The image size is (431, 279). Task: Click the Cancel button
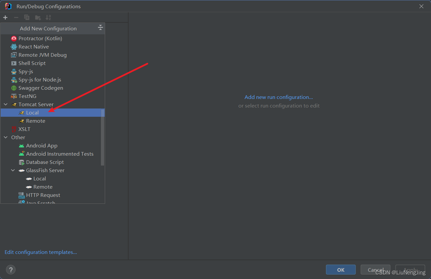(x=375, y=270)
